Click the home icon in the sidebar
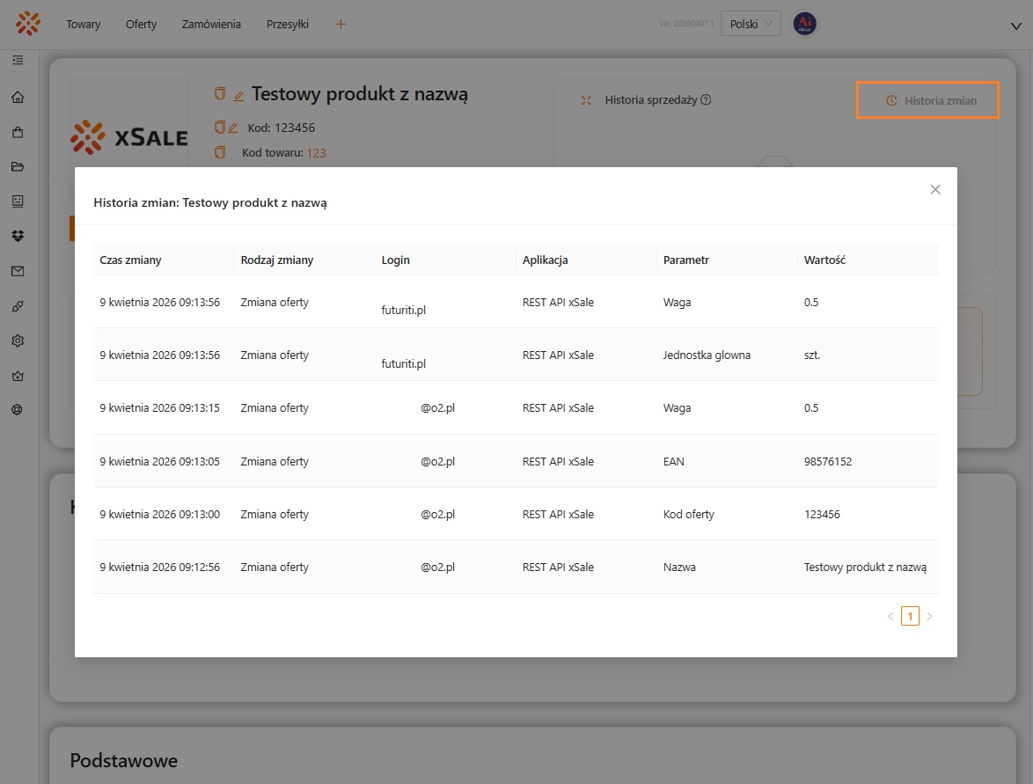The height and width of the screenshot is (784, 1033). (18, 98)
